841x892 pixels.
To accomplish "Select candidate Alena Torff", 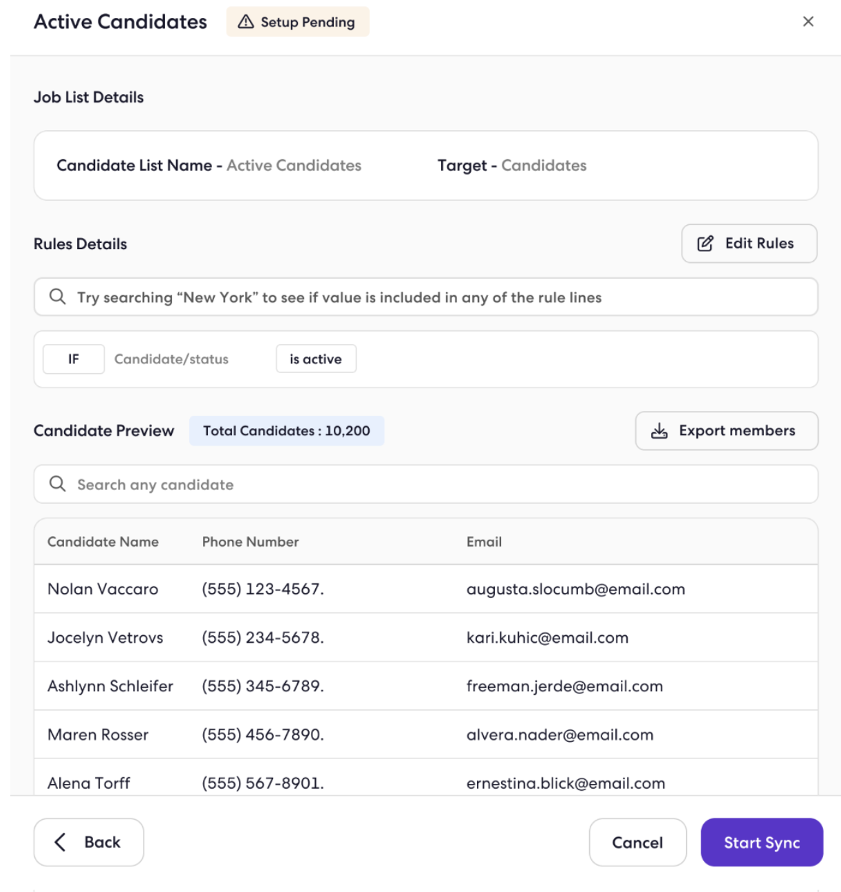I will coord(89,783).
